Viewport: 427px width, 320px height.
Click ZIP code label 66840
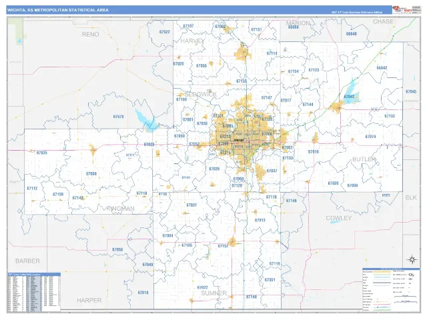click(352, 34)
